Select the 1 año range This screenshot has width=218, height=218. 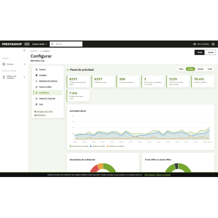click(210, 69)
